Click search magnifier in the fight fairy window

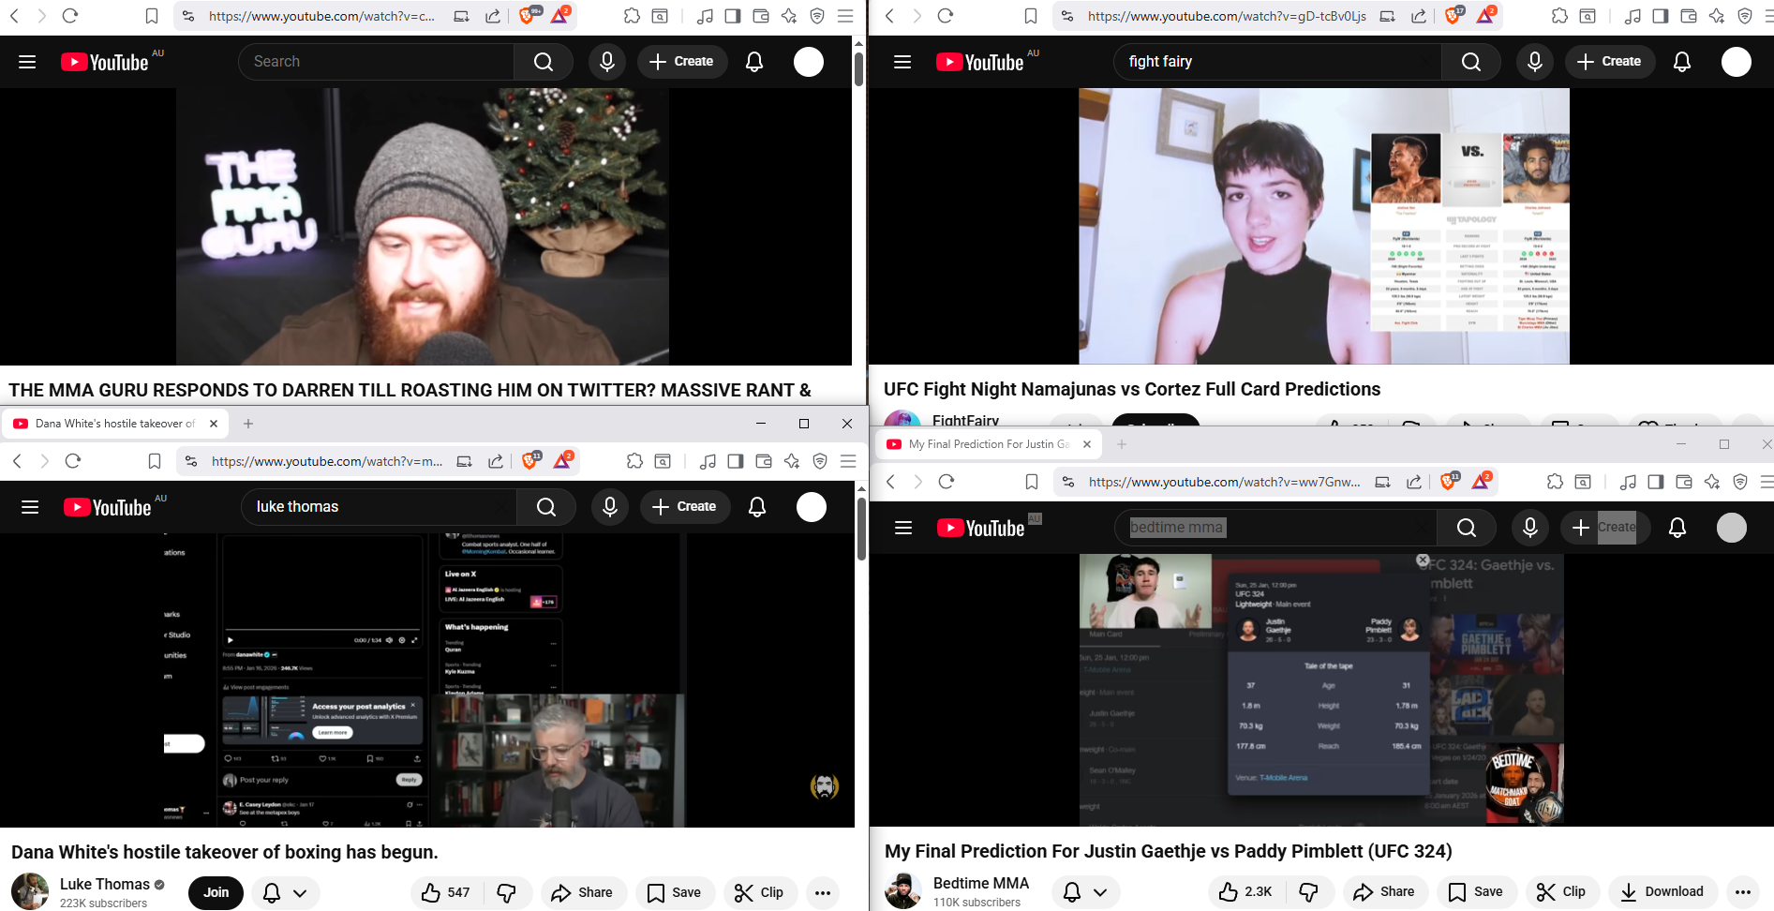[1471, 62]
